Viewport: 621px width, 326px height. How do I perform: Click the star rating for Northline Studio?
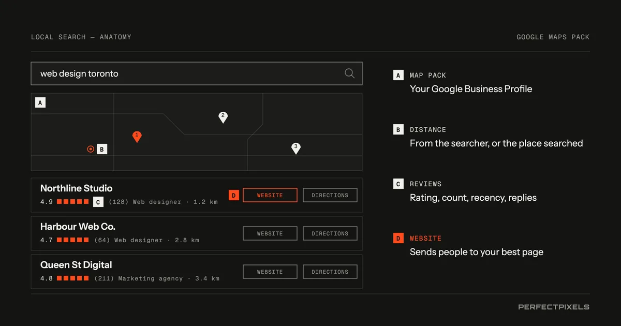[73, 202]
